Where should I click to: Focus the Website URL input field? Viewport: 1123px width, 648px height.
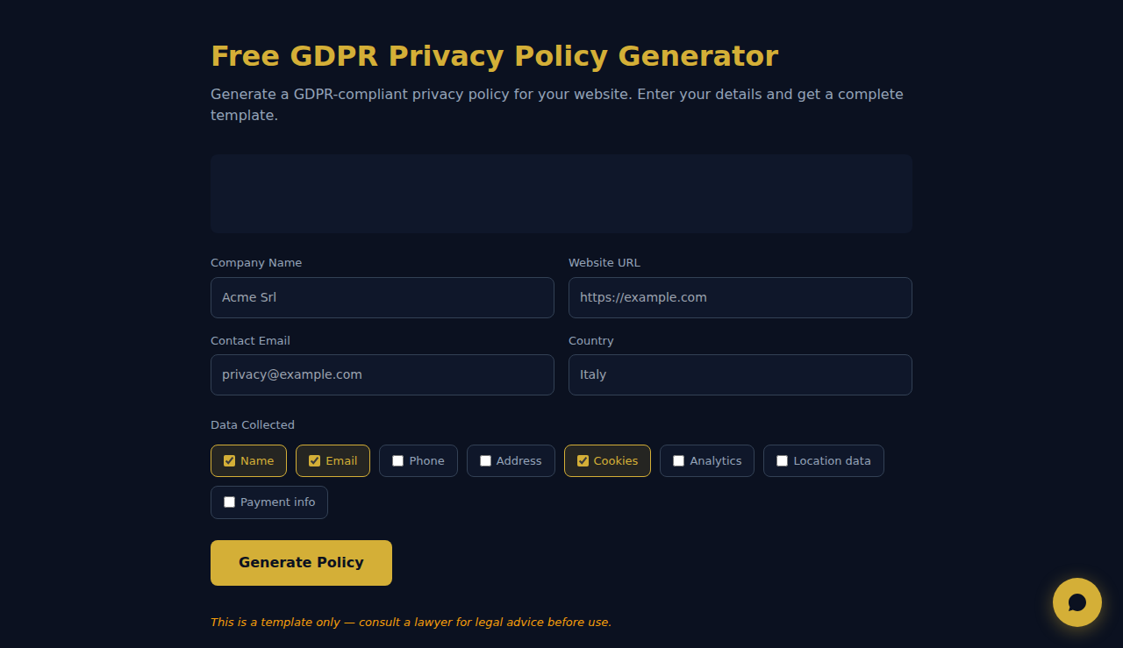(740, 297)
